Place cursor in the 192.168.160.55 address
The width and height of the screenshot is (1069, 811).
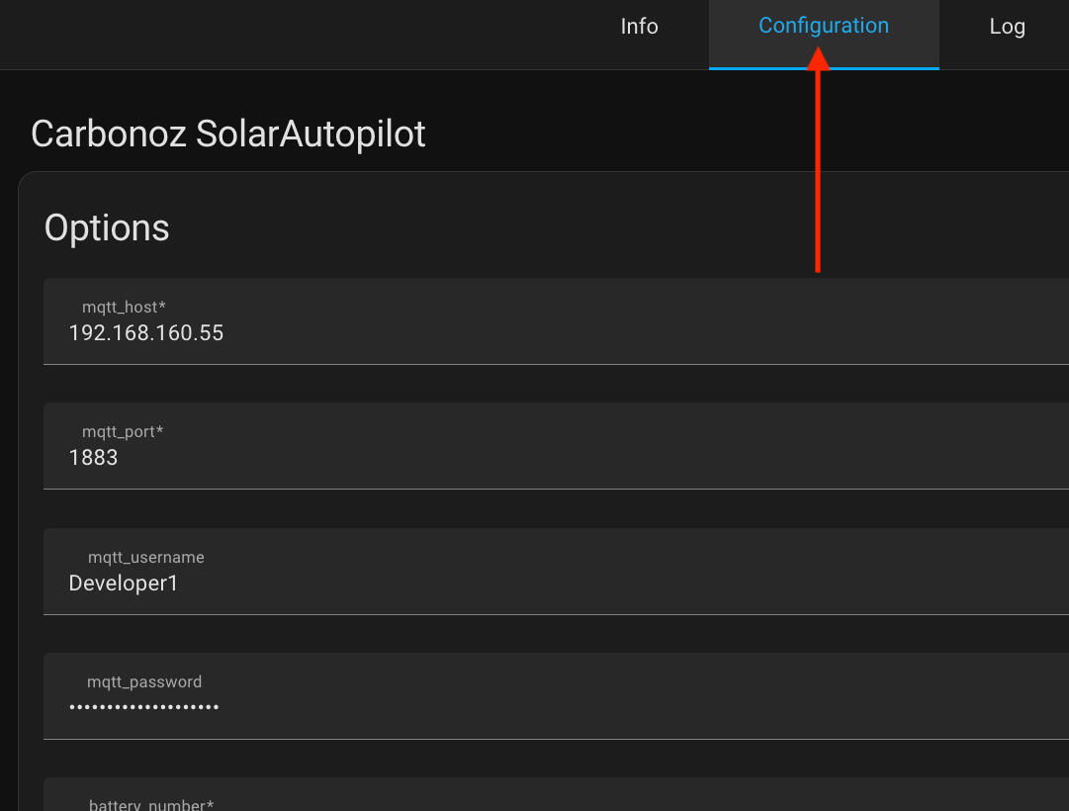point(146,333)
